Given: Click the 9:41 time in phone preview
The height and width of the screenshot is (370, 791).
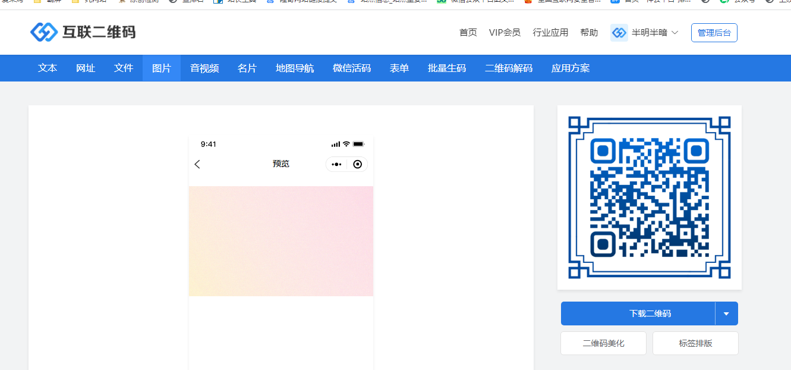Looking at the screenshot, I should (209, 144).
